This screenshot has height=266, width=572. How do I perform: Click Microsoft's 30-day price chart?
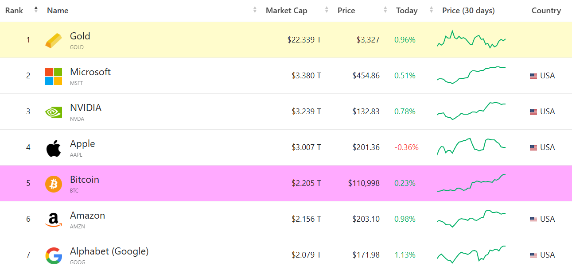tap(471, 75)
